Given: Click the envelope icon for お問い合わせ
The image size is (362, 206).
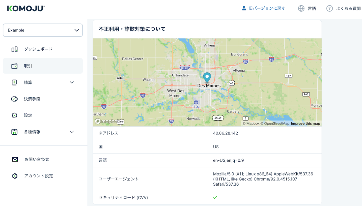Looking at the screenshot, I should pyautogui.click(x=15, y=159).
